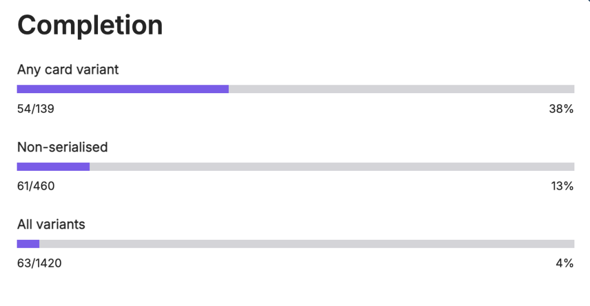Click the purple filled part of Non-serialised bar

click(x=53, y=167)
